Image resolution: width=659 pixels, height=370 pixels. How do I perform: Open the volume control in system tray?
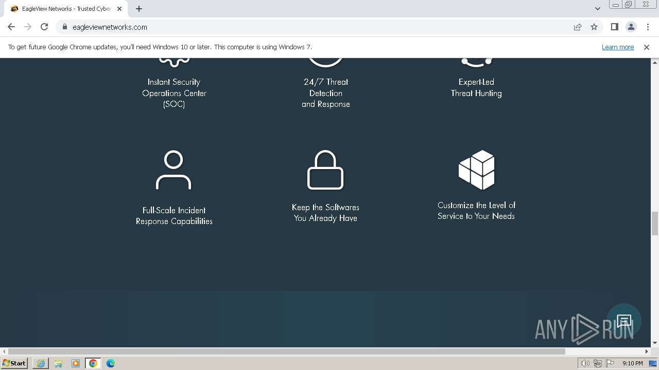point(585,363)
